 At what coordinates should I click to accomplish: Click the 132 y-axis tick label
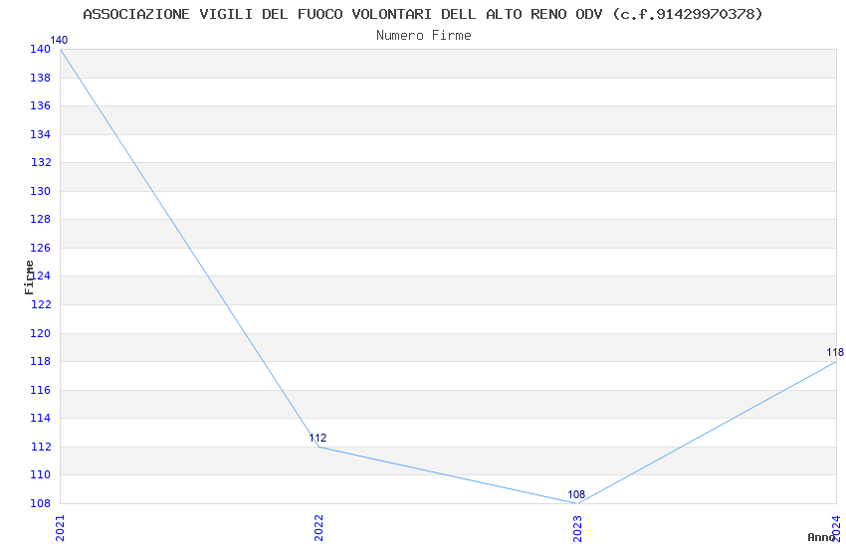40,162
